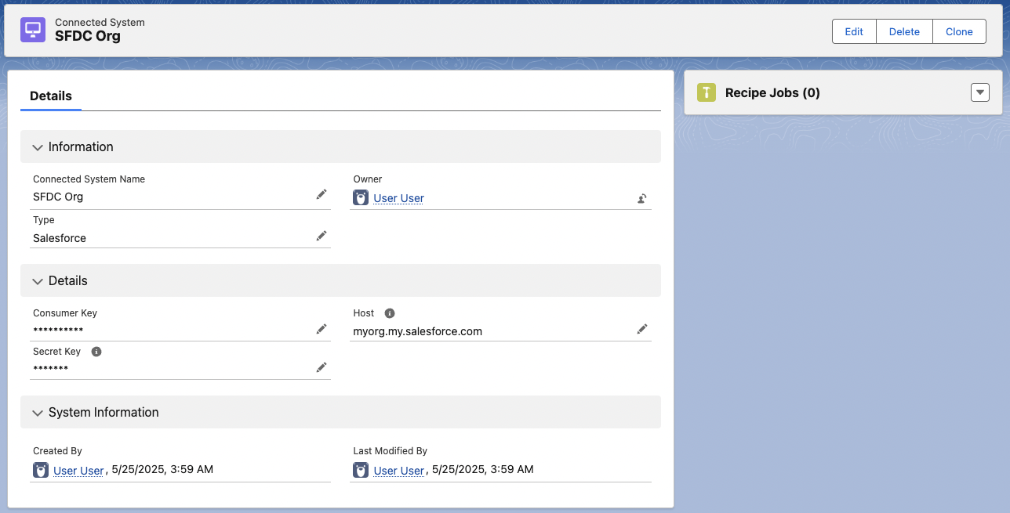Viewport: 1010px width, 513px height.
Task: Open the Owner User User link
Action: [398, 198]
